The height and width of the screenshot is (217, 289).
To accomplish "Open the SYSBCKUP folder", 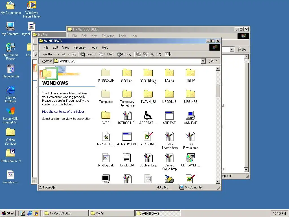I will click(x=106, y=75).
